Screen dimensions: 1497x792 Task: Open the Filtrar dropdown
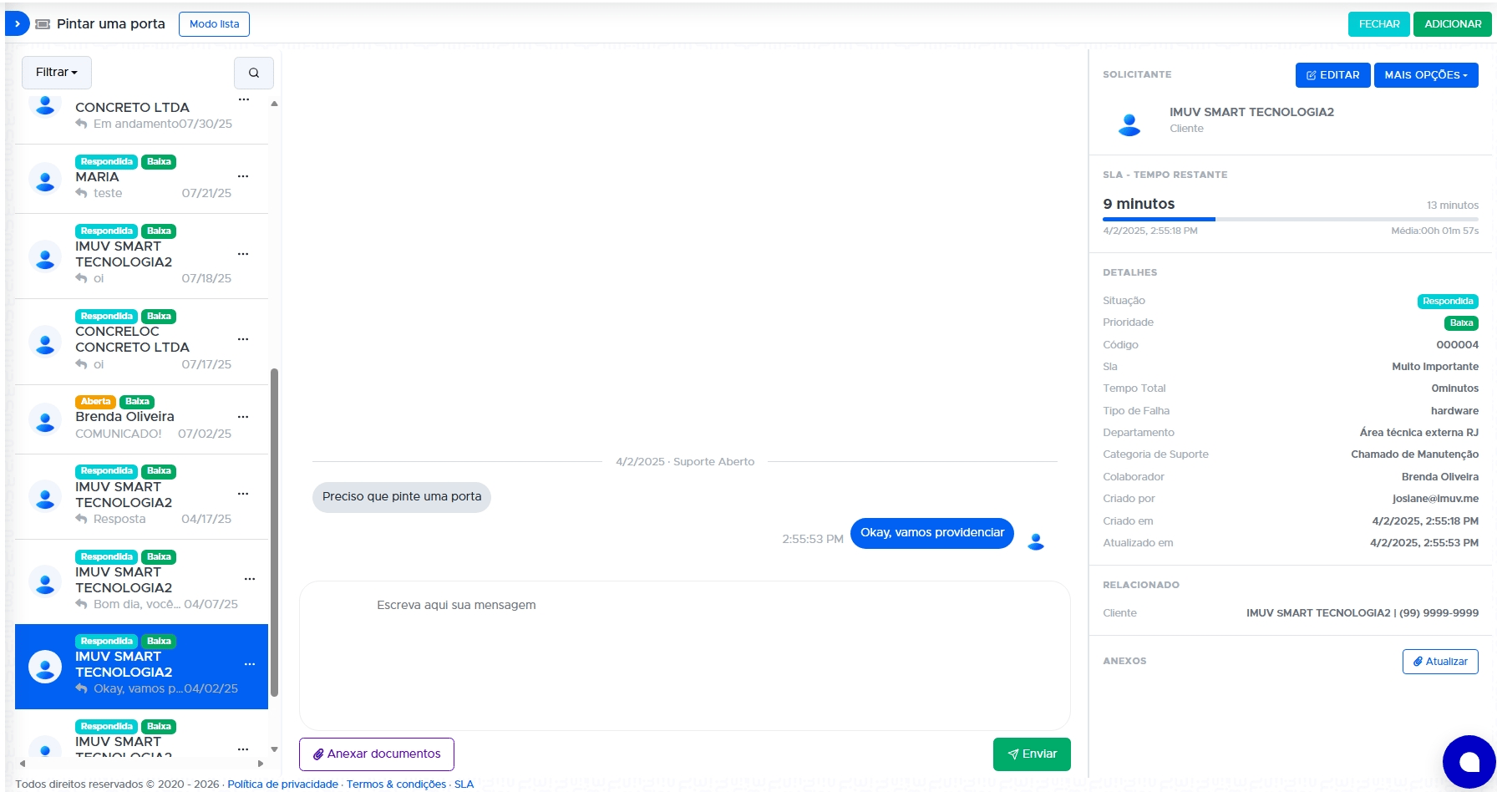57,73
